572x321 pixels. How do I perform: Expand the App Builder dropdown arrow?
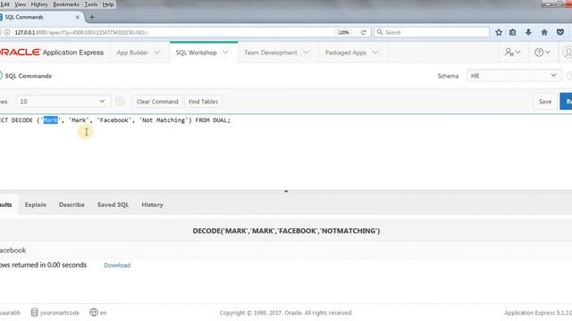point(157,53)
